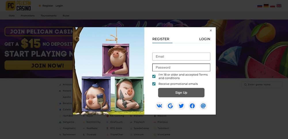Go to the Tournaments page

tap(49, 16)
